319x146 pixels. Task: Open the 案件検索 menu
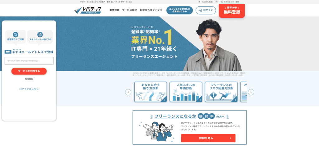coord(114,10)
